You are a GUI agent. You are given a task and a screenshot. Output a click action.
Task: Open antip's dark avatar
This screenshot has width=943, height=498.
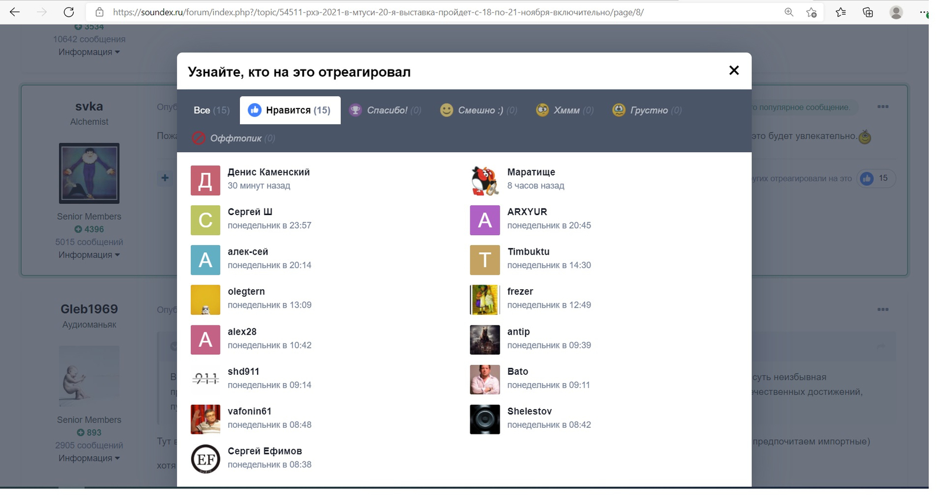pos(484,339)
